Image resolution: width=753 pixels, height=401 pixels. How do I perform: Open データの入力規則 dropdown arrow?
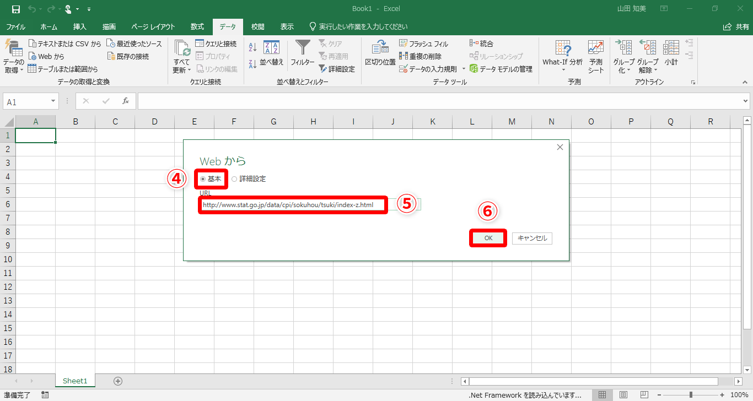point(464,69)
